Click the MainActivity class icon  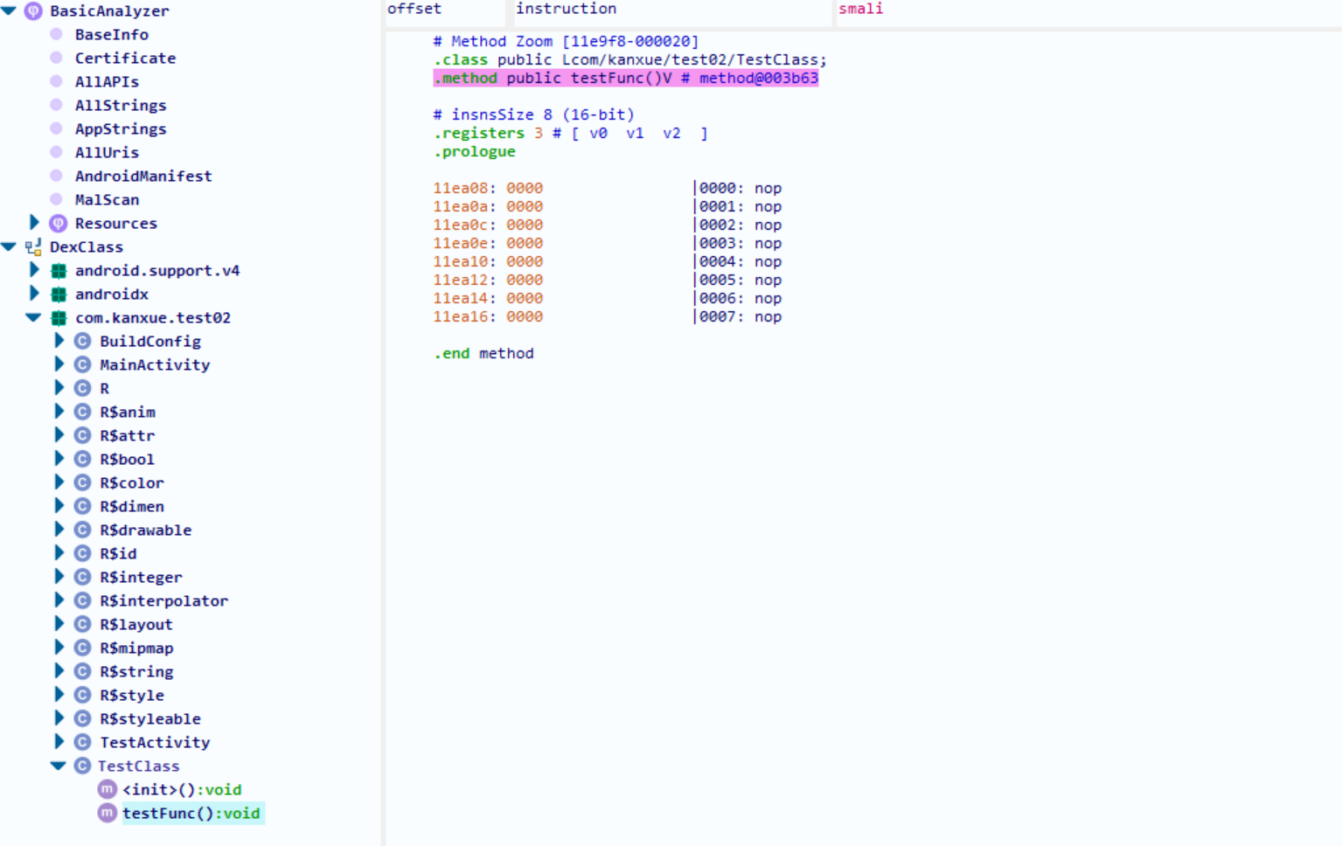[x=83, y=365]
